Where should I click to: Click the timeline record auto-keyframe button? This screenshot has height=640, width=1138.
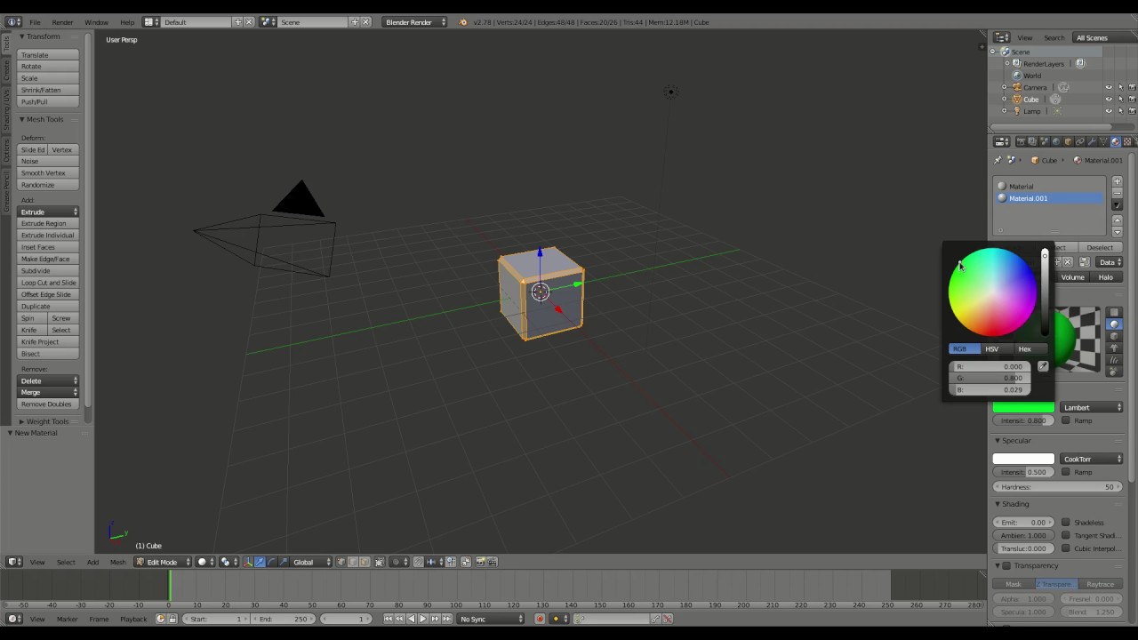[x=540, y=619]
